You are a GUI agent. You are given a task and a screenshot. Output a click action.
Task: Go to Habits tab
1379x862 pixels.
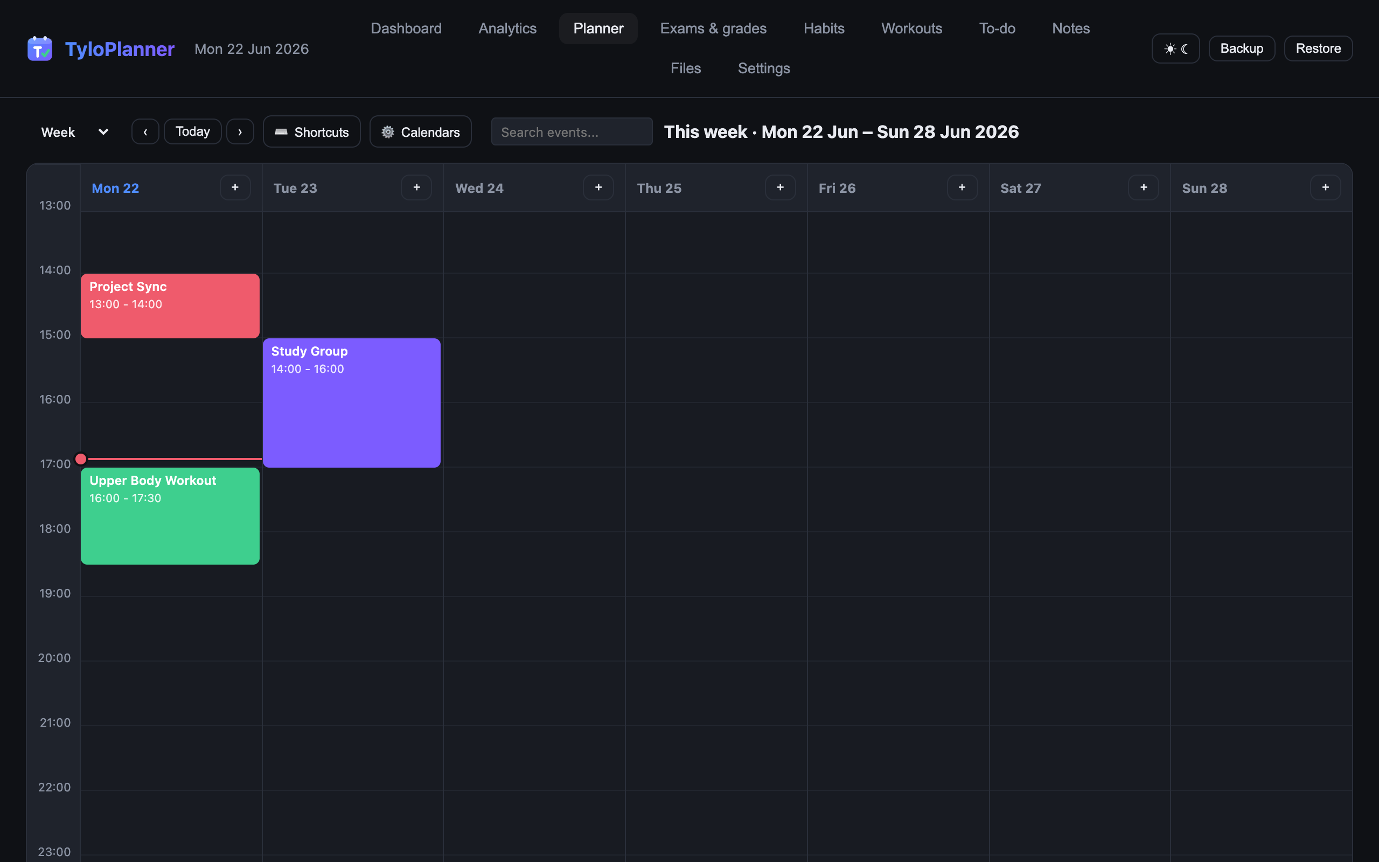click(824, 29)
